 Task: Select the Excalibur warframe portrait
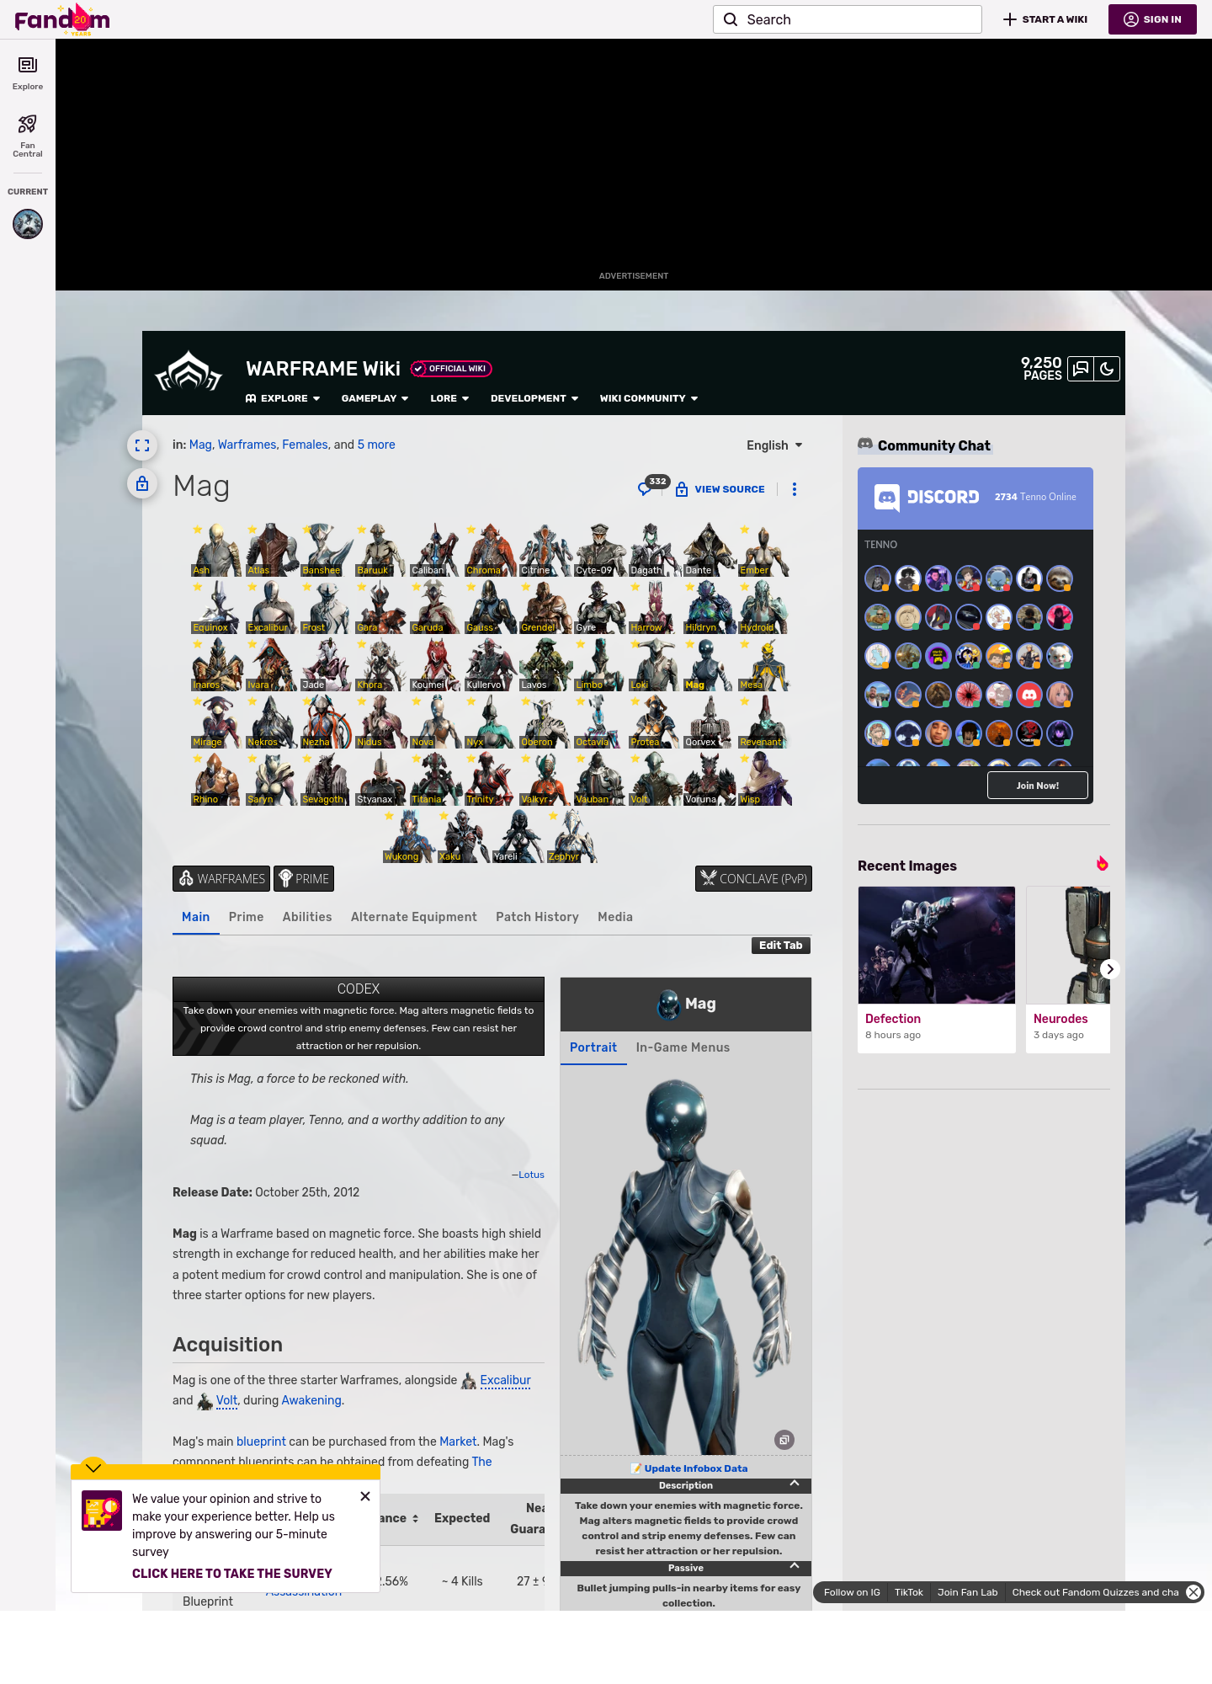(272, 606)
